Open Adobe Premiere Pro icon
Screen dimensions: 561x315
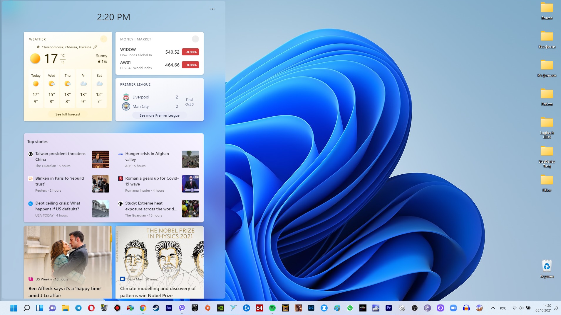[388, 308]
